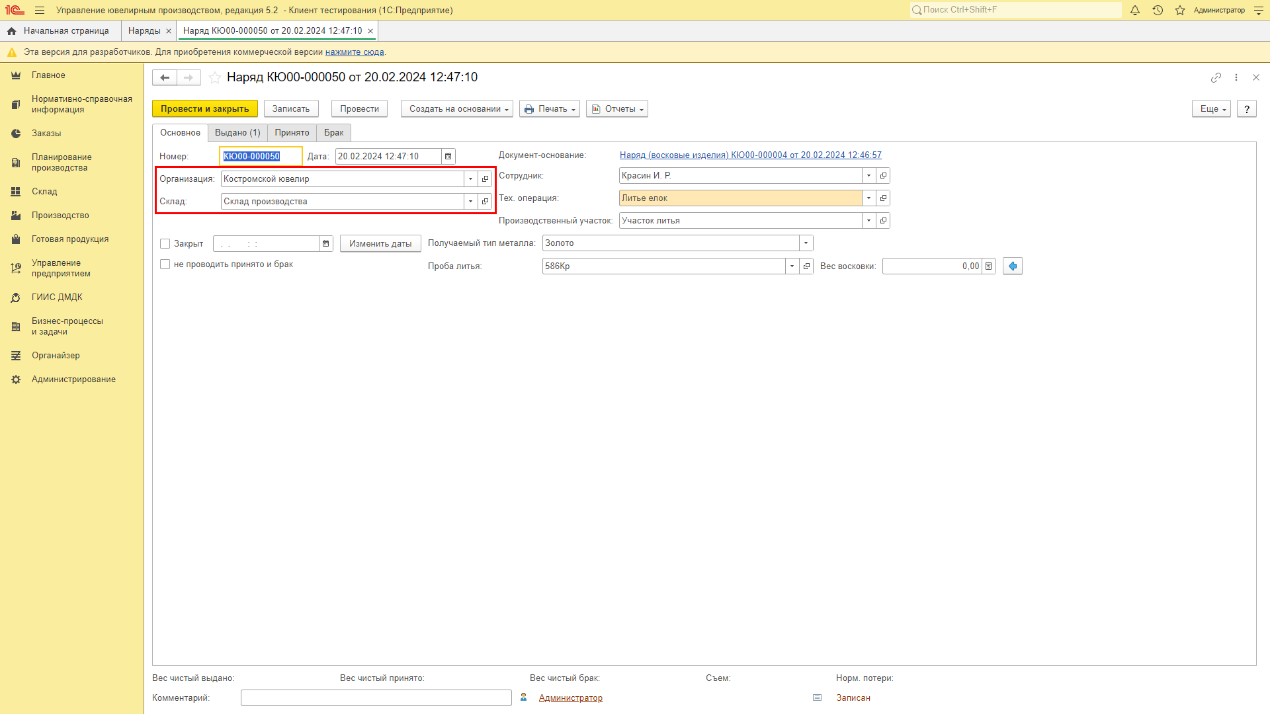Close the Наряд КЮ00-000050 window tab
The height and width of the screenshot is (714, 1270).
point(370,31)
